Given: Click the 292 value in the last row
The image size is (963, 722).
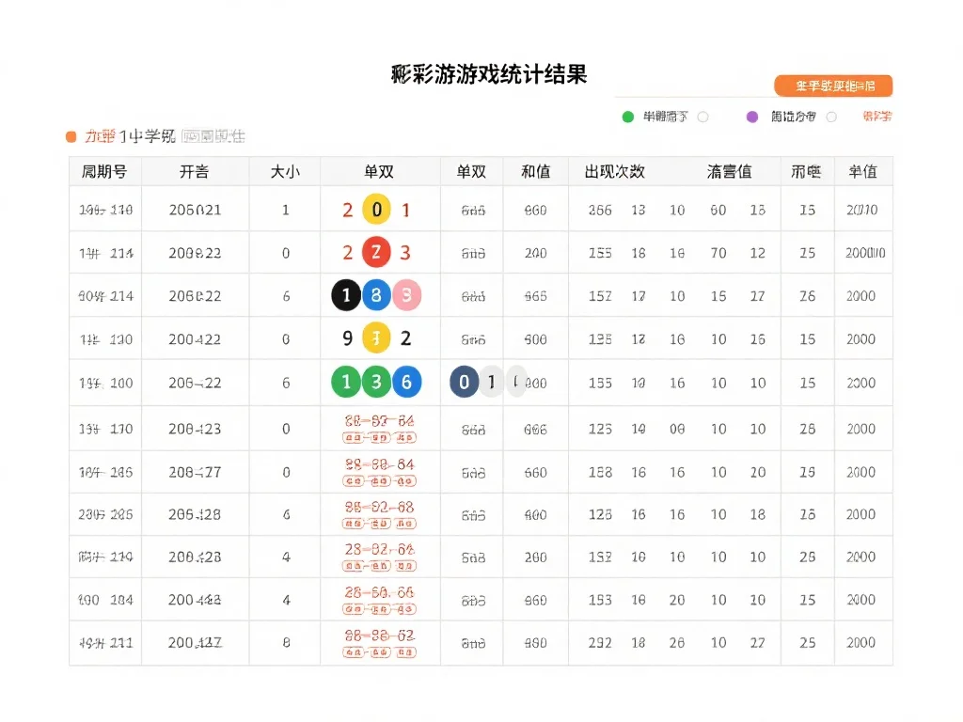Looking at the screenshot, I should click(600, 643).
